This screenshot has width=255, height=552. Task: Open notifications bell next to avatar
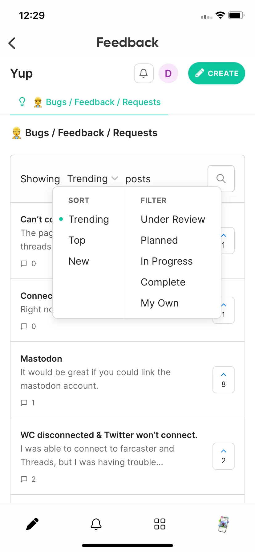pos(144,73)
